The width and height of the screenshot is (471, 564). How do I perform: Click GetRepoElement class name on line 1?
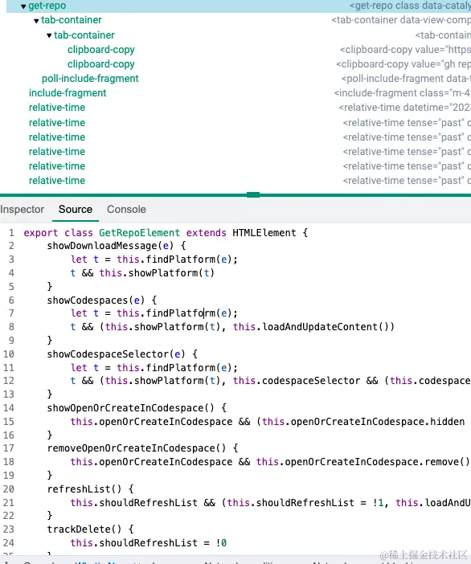coord(139,233)
